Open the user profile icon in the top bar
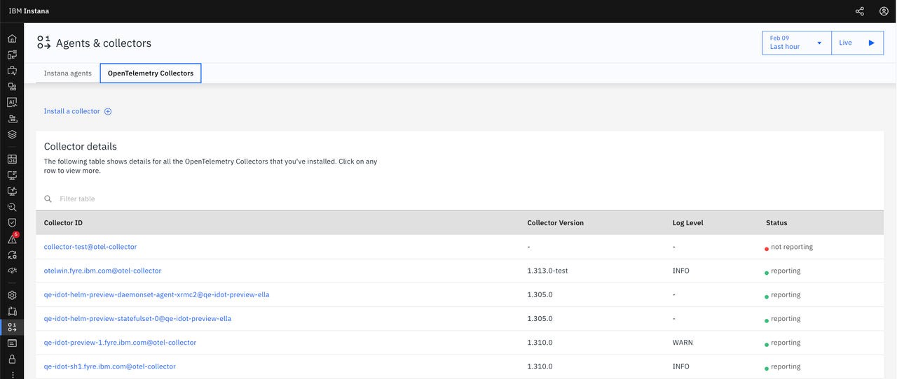This screenshot has height=379, width=897. [x=884, y=11]
